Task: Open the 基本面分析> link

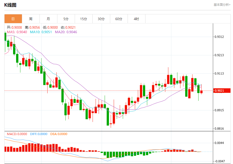Action: (222, 5)
